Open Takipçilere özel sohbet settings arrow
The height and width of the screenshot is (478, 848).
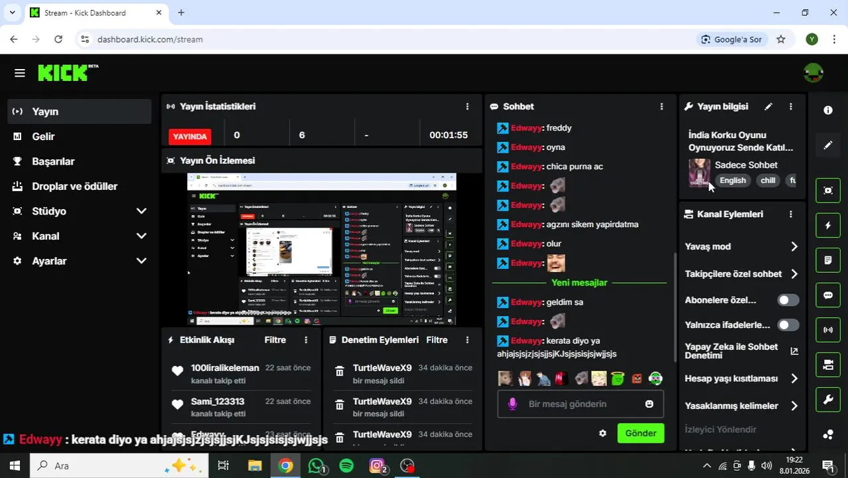[x=794, y=274]
